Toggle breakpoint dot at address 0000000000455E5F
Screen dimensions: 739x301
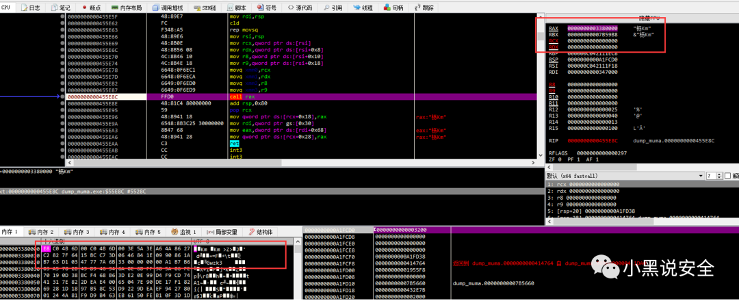click(x=63, y=16)
